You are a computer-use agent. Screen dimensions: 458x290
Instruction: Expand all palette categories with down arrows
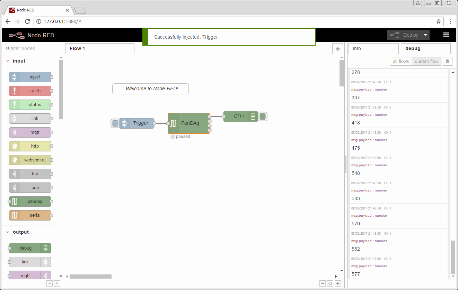pyautogui.click(x=57, y=283)
